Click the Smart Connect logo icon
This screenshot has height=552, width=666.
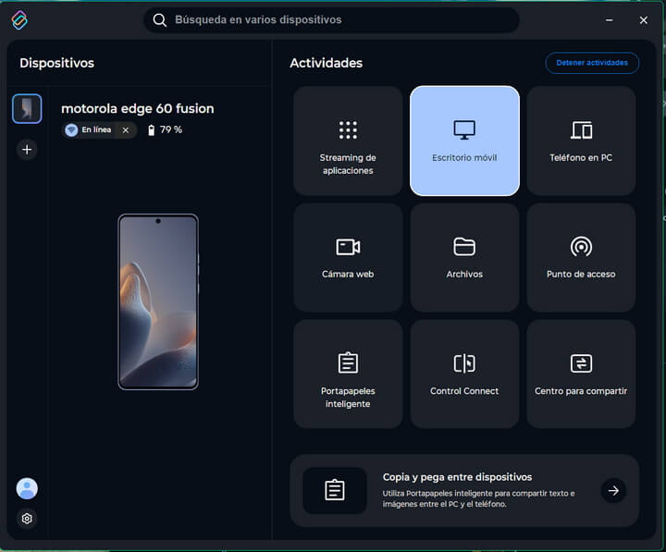pyautogui.click(x=19, y=19)
